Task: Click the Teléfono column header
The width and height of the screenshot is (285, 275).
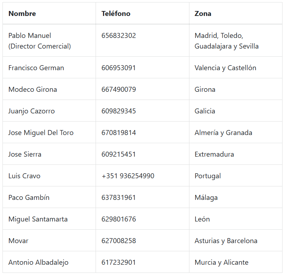Action: coord(116,13)
